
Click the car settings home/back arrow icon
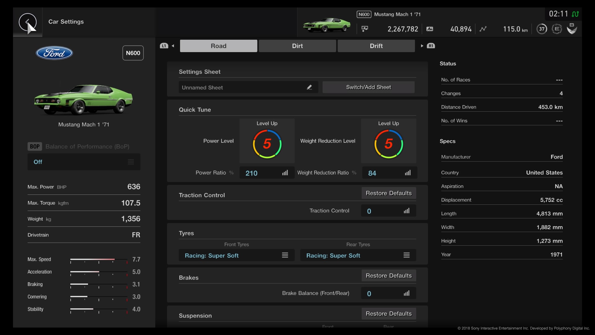(x=27, y=21)
